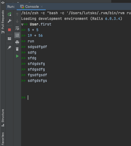Image resolution: width=131 pixels, height=146 pixels.
Task: Toggle soft-wrap in console output
Action: pos(17,28)
